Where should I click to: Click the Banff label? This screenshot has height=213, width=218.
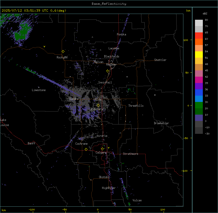[31, 143]
